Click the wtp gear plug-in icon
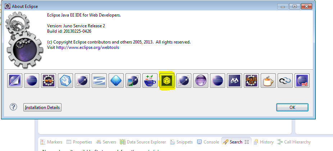Image resolution: width=333 pixels, height=151 pixels. (x=49, y=81)
